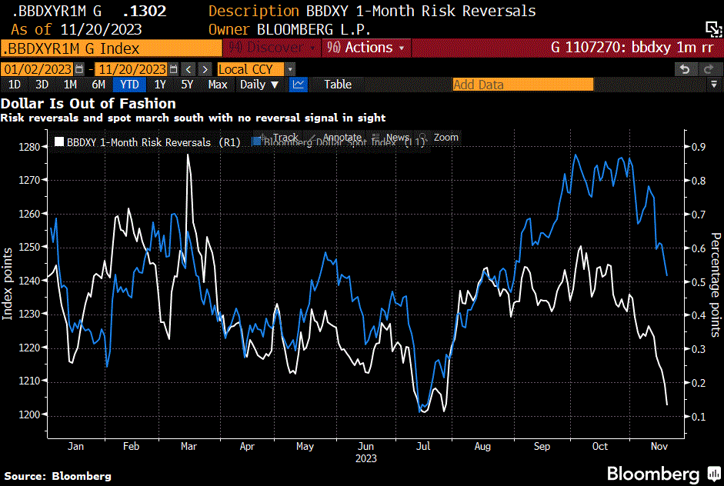Click the pop-out window icon at top right
Screen dimensions: 724x486
(x=713, y=29)
